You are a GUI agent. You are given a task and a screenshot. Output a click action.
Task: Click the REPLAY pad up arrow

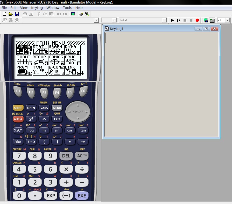(x=78, y=105)
